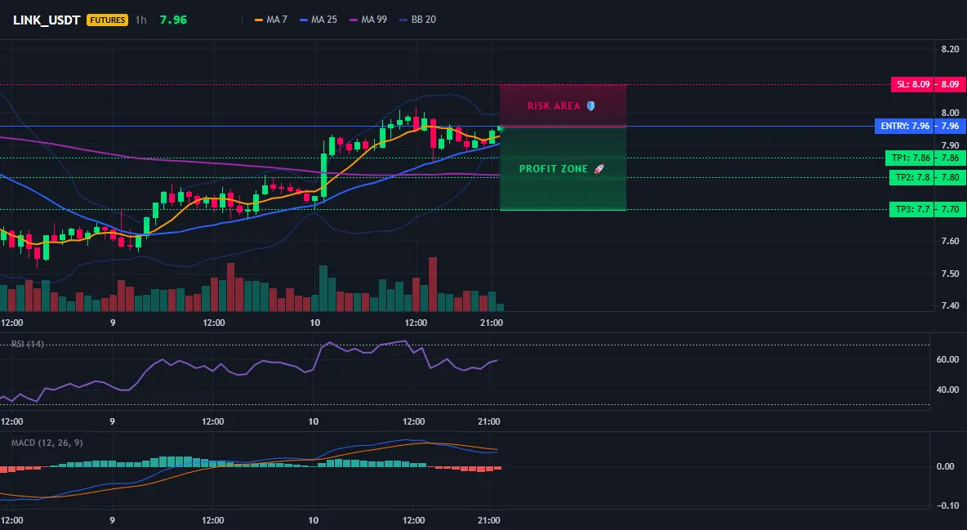
Task: Toggle the MA 99 legend entry
Action: click(x=368, y=20)
